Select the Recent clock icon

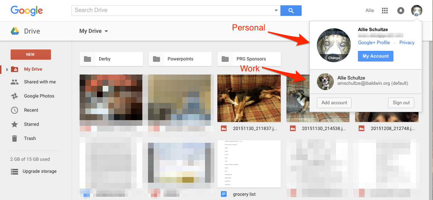[15, 110]
